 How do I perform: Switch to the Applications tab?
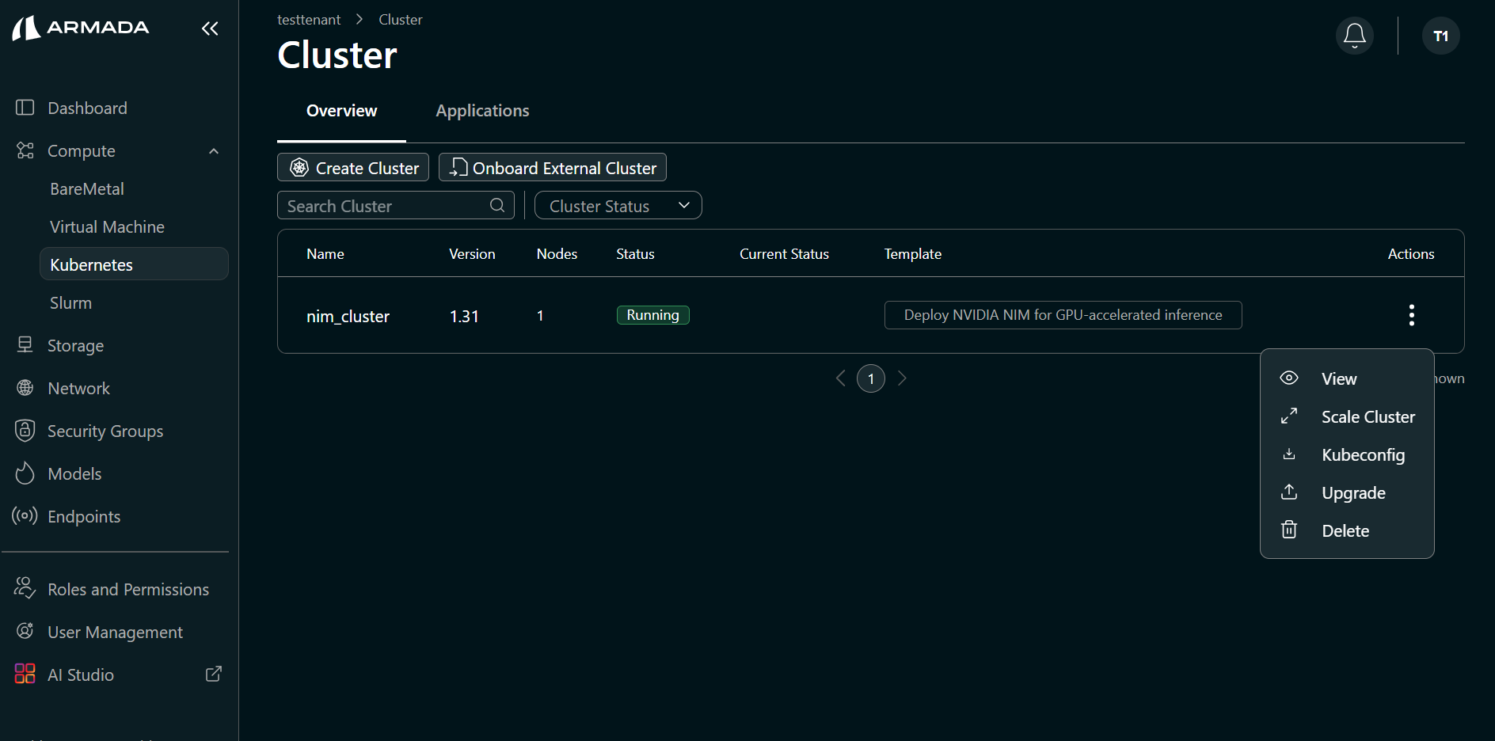482,110
